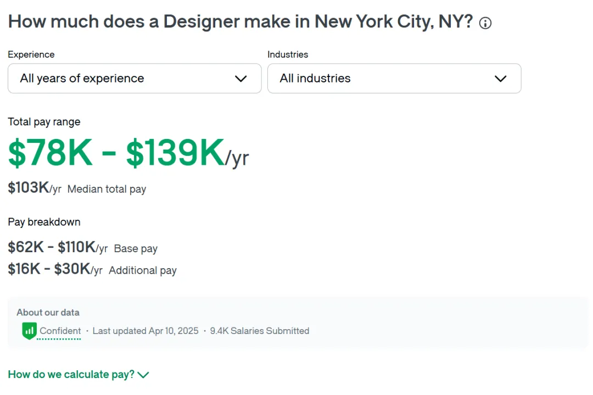
Task: Click the Last updated Apr 10, 2025 text
Action: click(146, 331)
